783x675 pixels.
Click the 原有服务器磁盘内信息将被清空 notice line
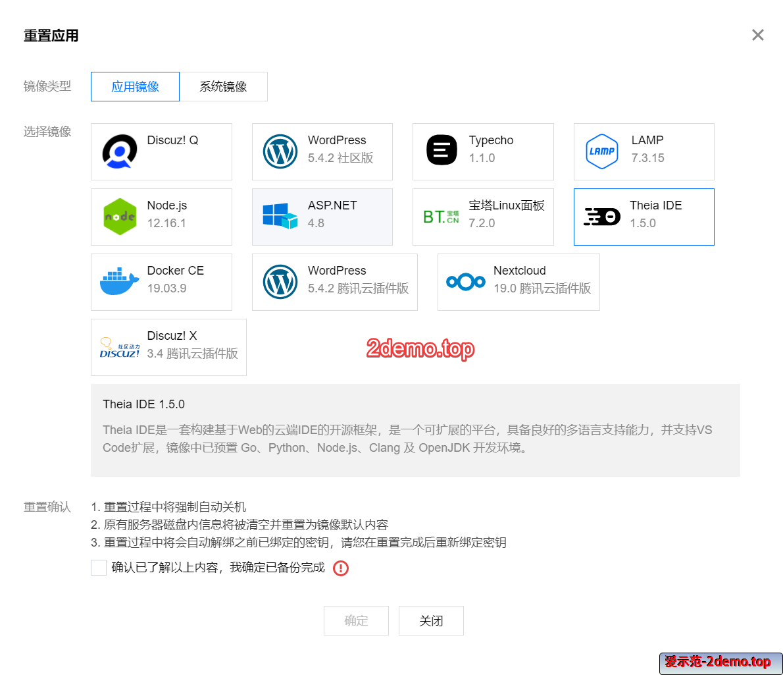click(x=240, y=525)
